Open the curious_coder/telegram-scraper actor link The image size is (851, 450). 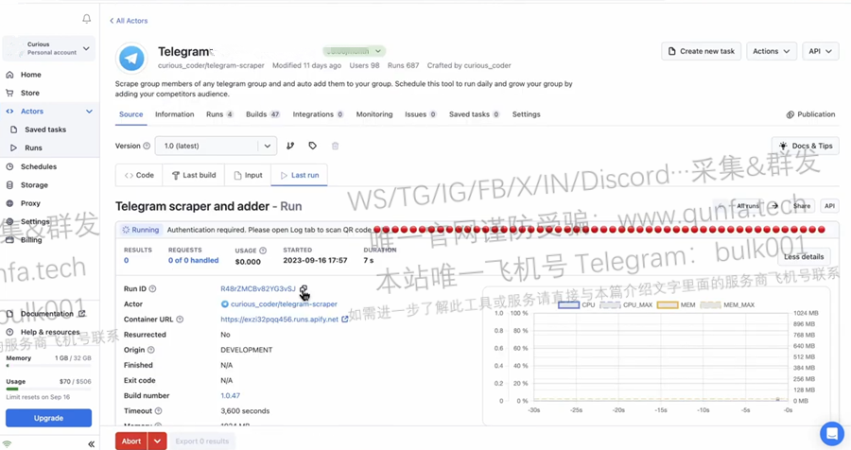pos(284,304)
